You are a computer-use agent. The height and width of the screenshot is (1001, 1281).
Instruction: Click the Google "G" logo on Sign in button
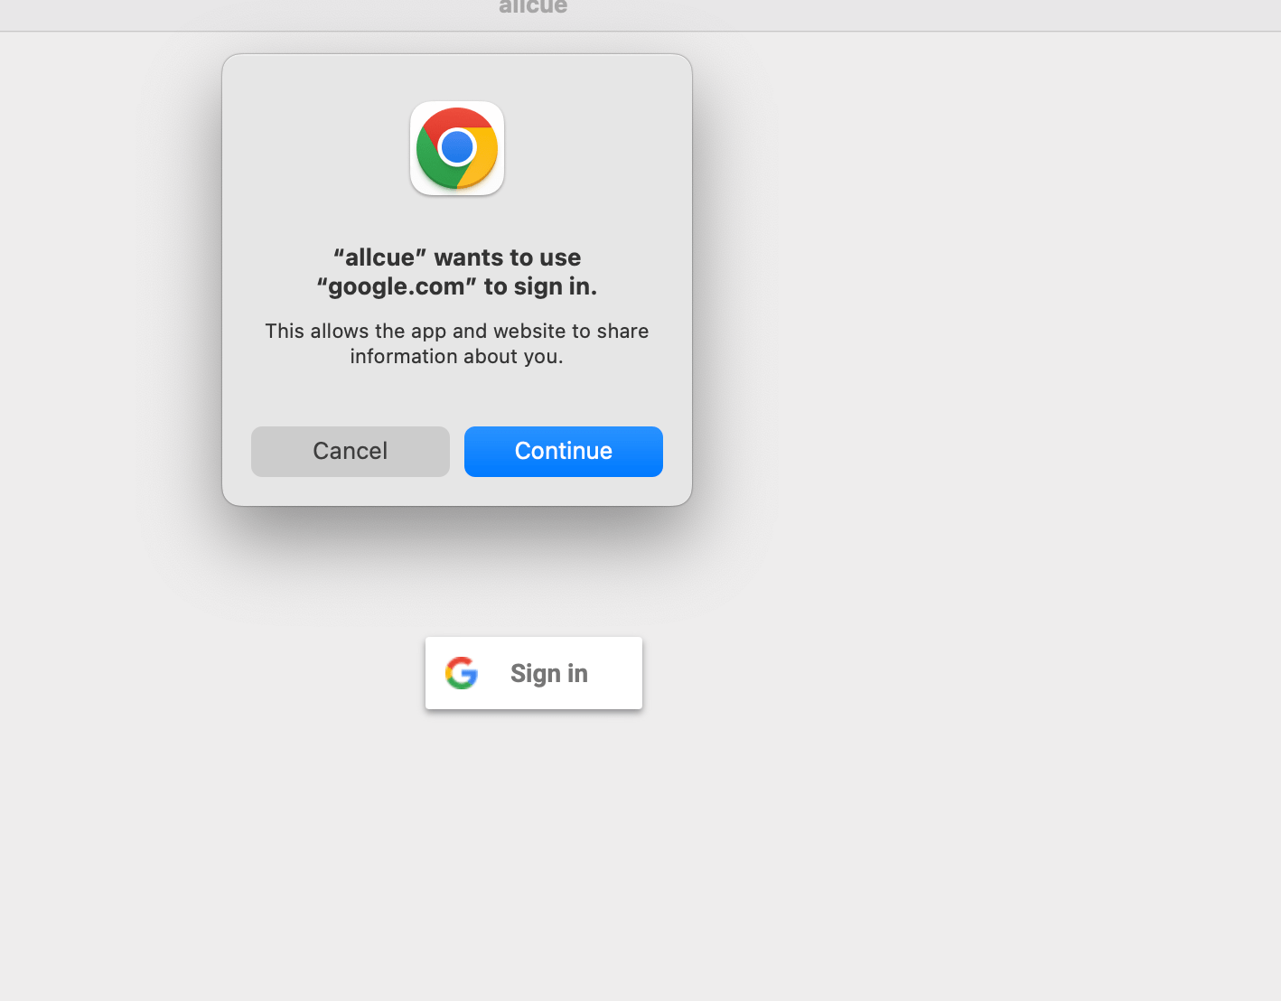(462, 672)
